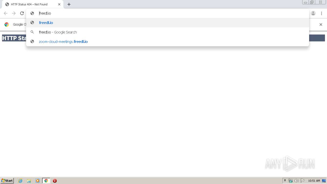Reload the page with refresh button
This screenshot has height=184, width=327.
point(22,13)
